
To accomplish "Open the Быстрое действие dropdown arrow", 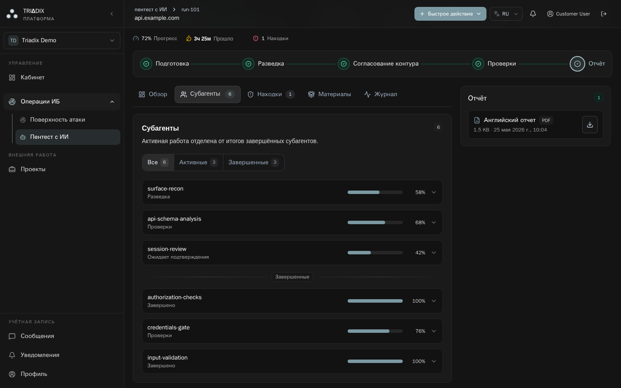I will click(479, 14).
